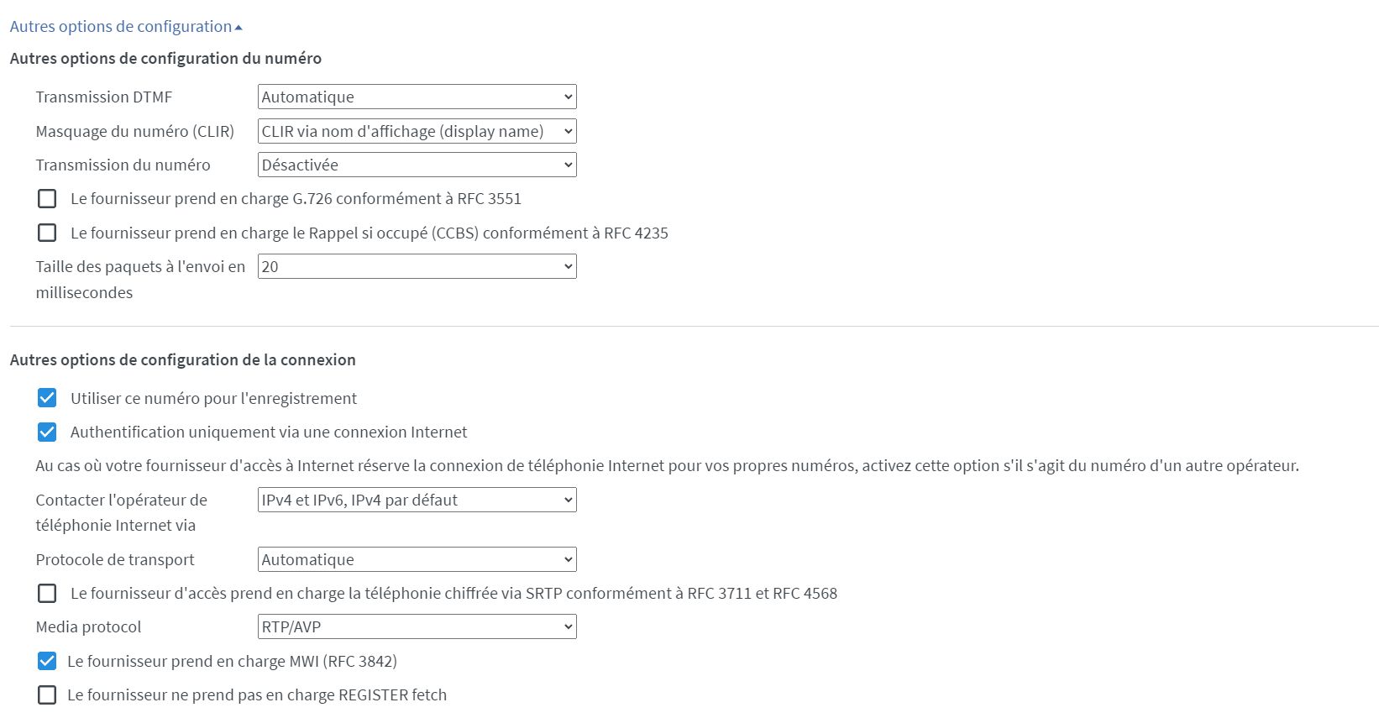
Task: Click the small arrow next to Autres options heading
Action: [239, 28]
